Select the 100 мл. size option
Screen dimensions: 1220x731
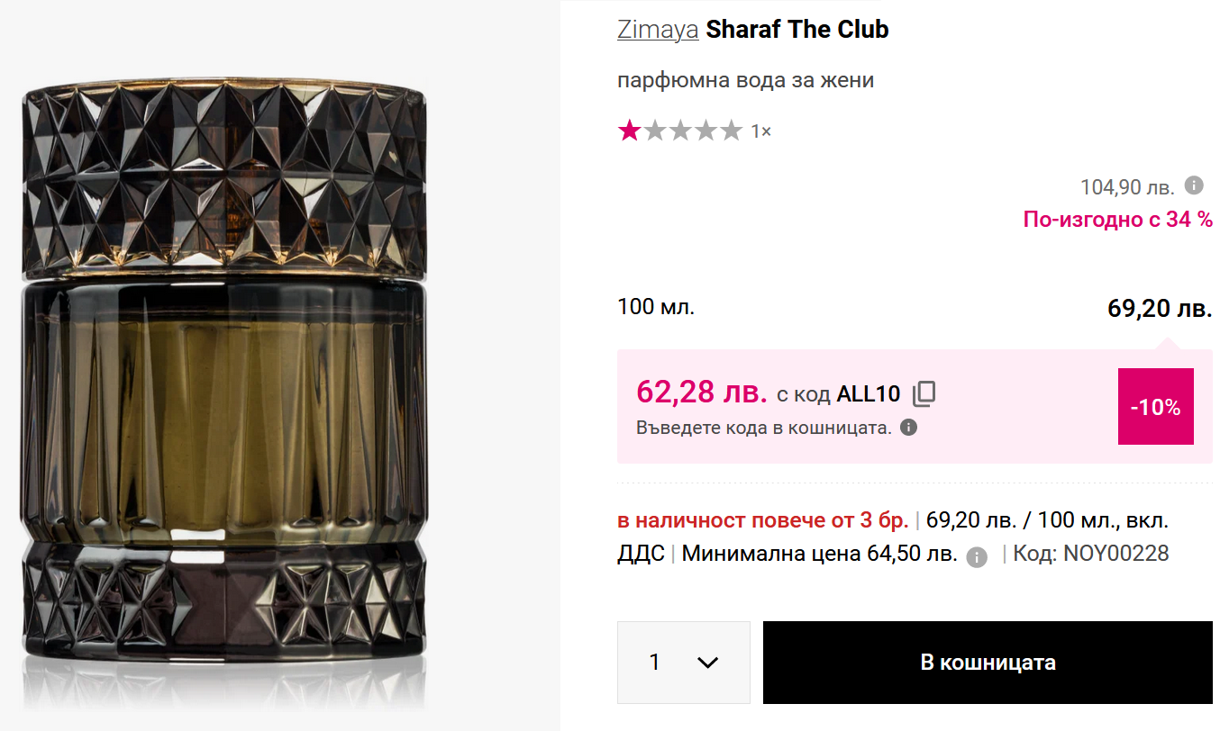coord(656,307)
